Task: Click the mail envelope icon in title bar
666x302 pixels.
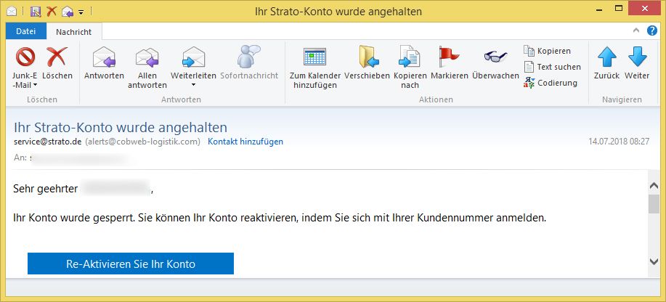Action: [x=12, y=12]
